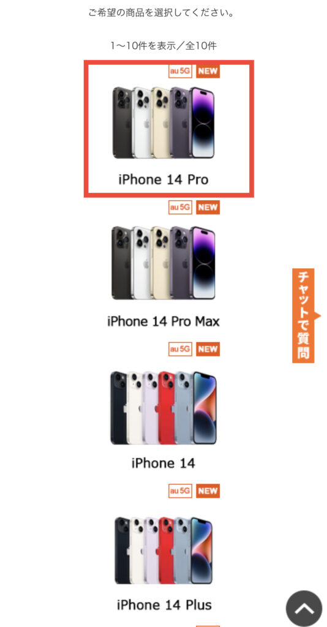Viewport: 327px width, 627px height.
Task: Click the NEW badge above iPhone 14
Action: (x=208, y=349)
